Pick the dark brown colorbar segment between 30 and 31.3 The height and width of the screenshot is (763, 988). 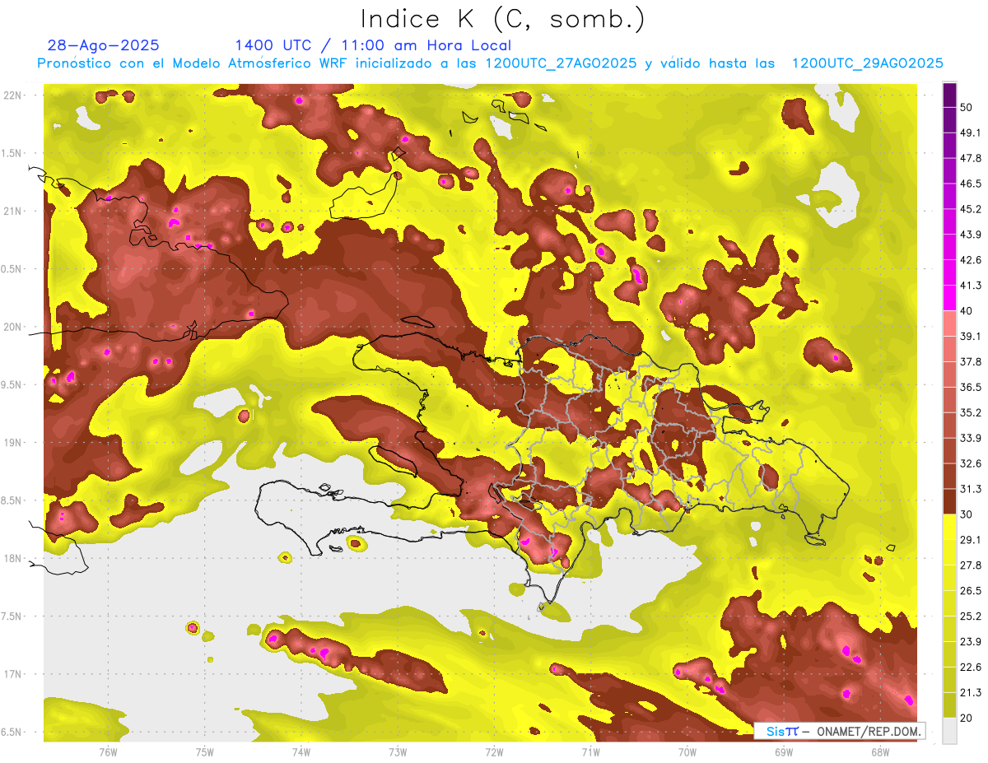pos(949,500)
